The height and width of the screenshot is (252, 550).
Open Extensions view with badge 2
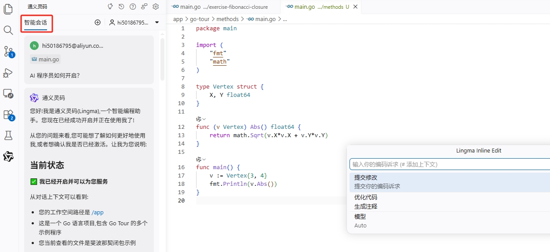tap(9, 115)
